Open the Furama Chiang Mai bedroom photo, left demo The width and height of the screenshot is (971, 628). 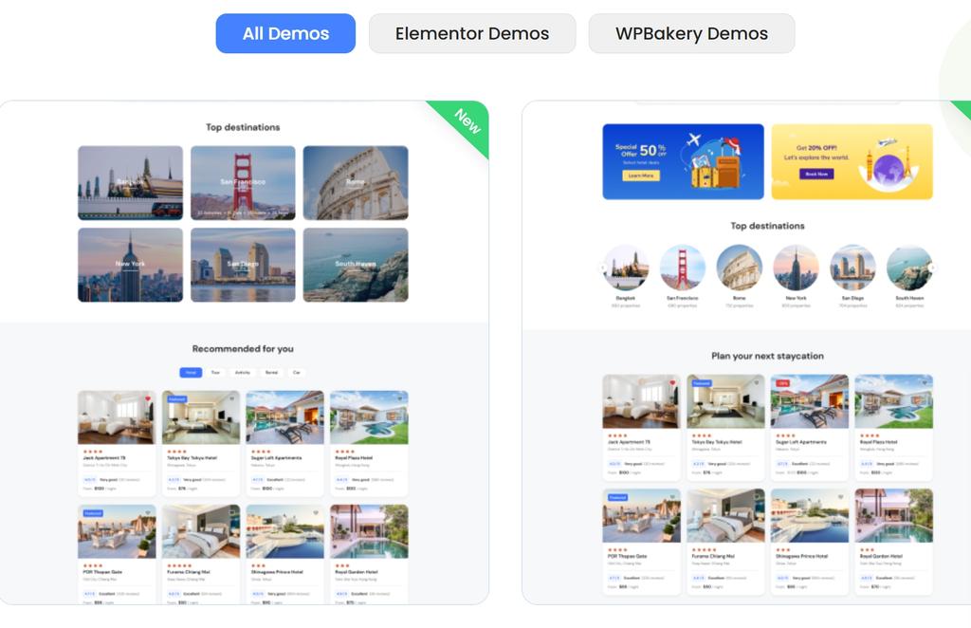point(201,531)
